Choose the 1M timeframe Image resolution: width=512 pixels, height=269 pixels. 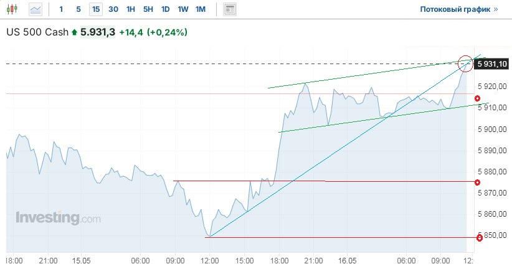[200, 9]
